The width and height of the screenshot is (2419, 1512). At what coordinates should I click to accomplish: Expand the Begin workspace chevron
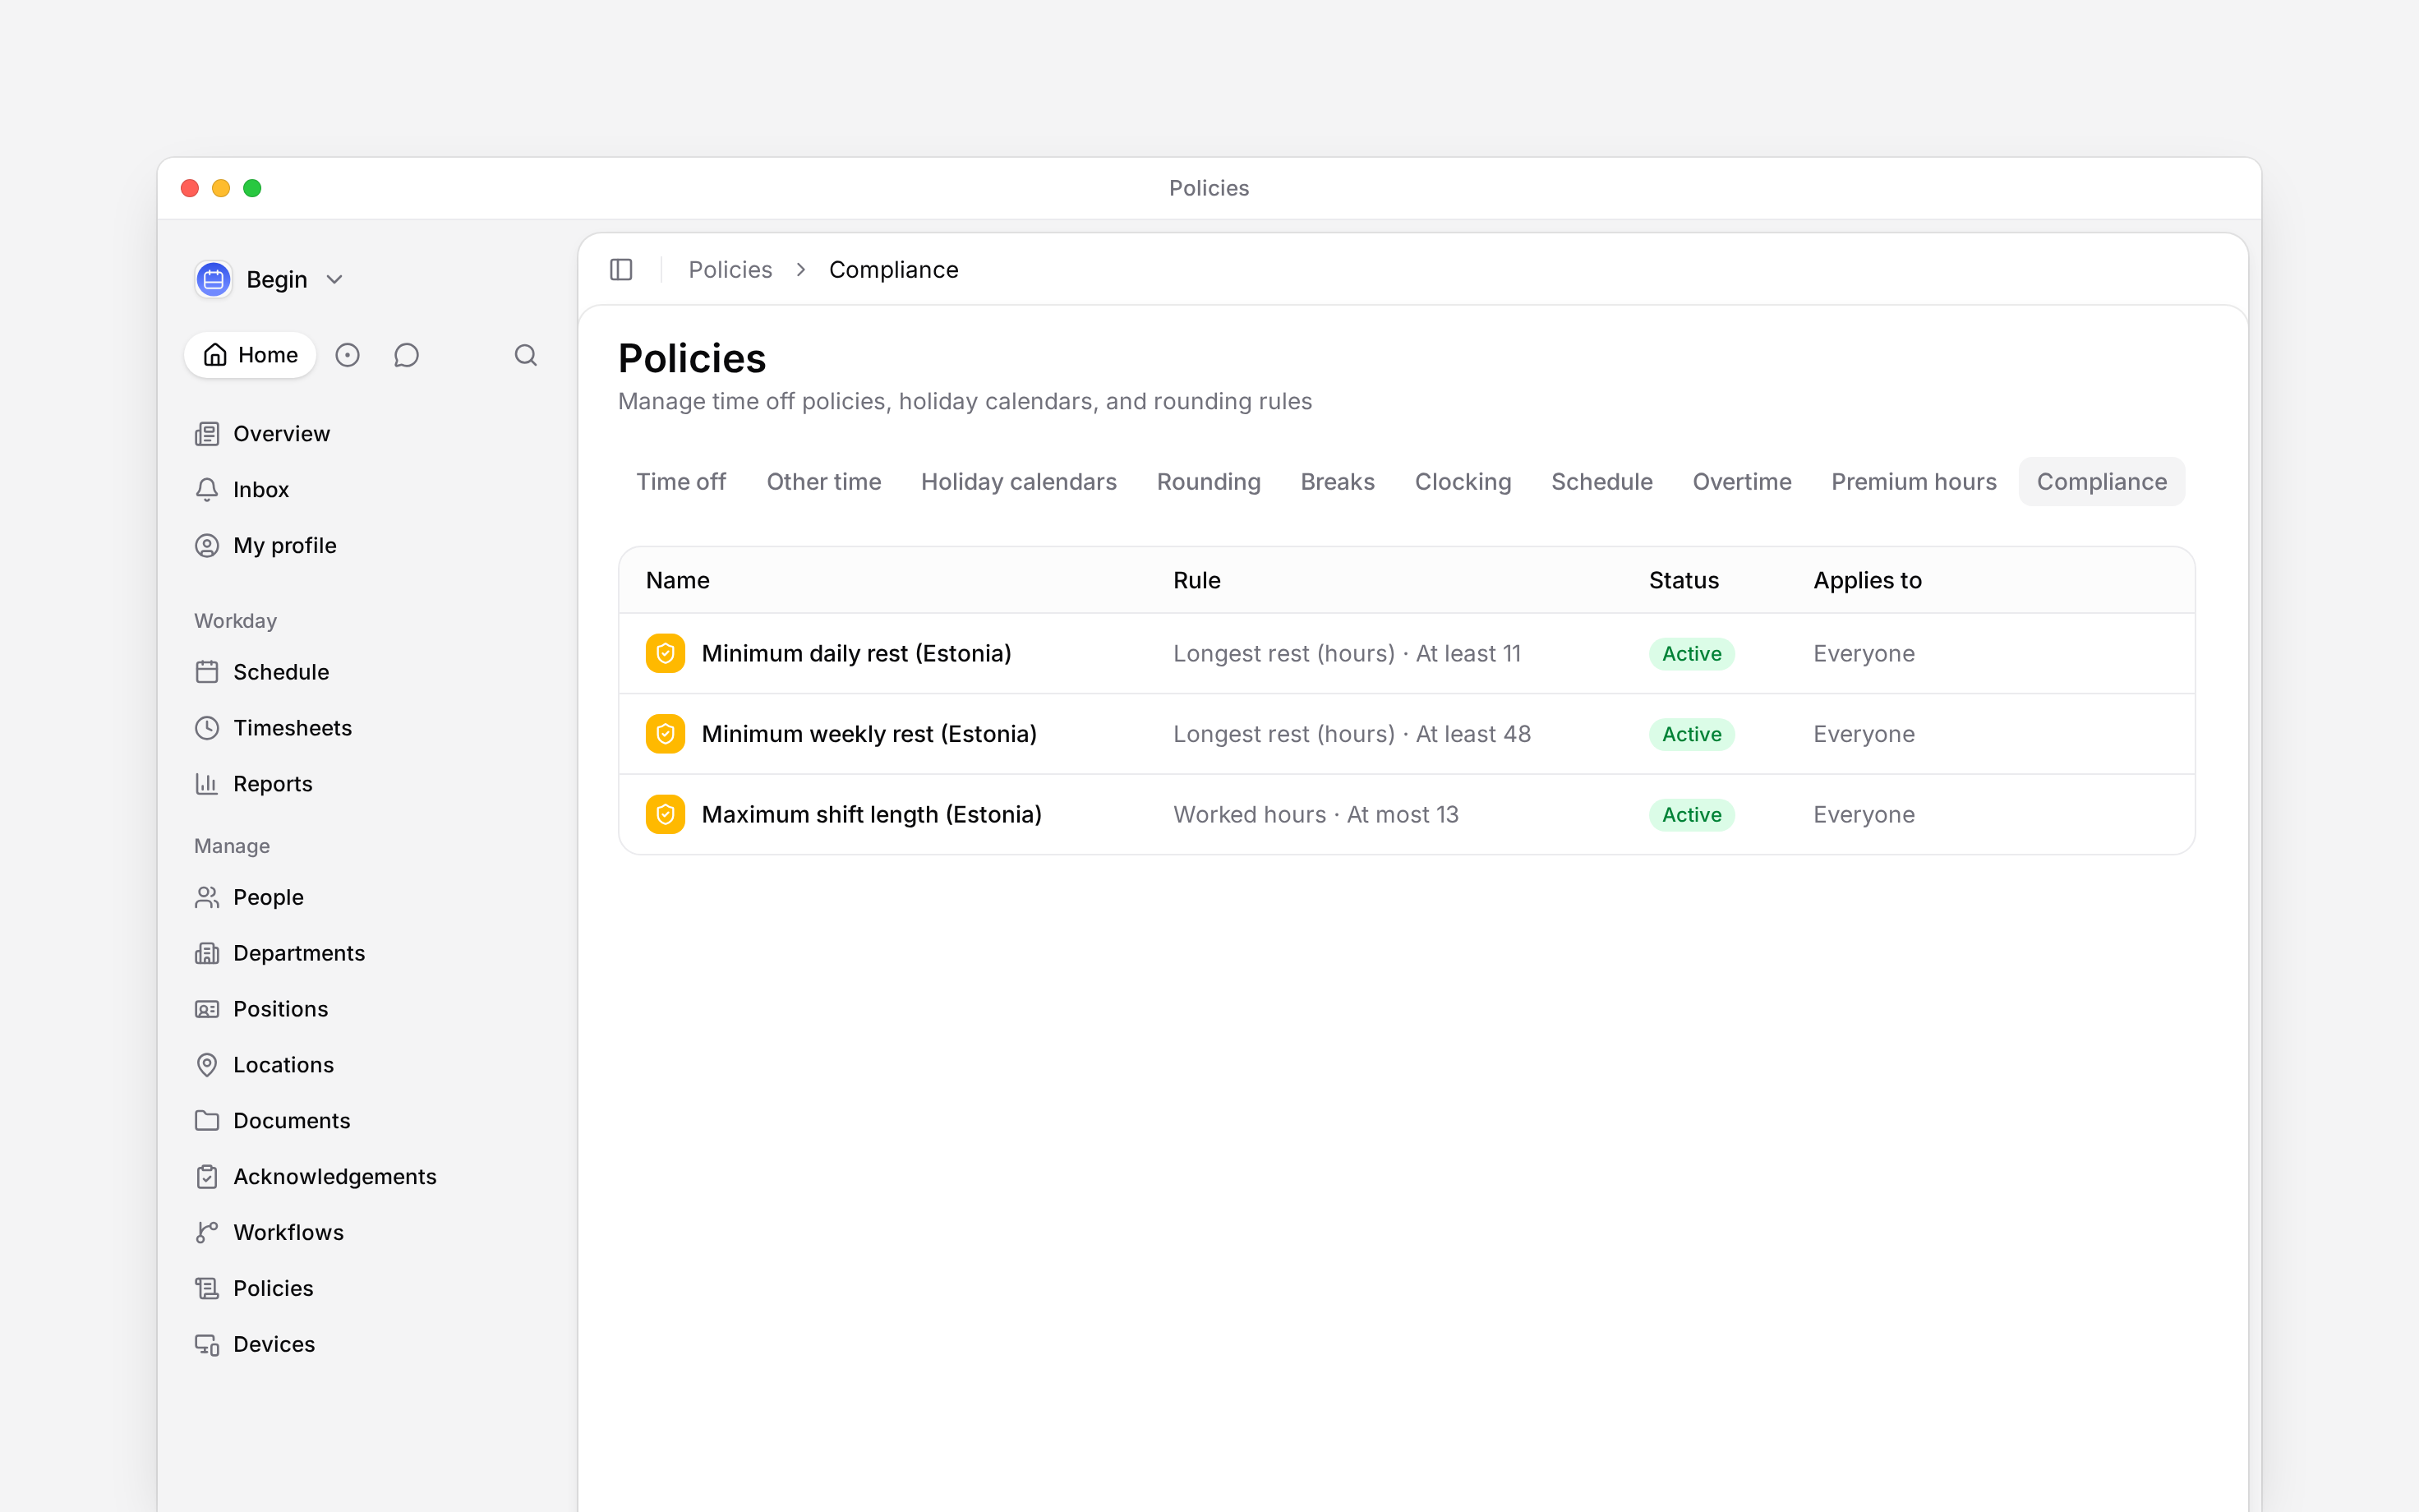coord(335,280)
